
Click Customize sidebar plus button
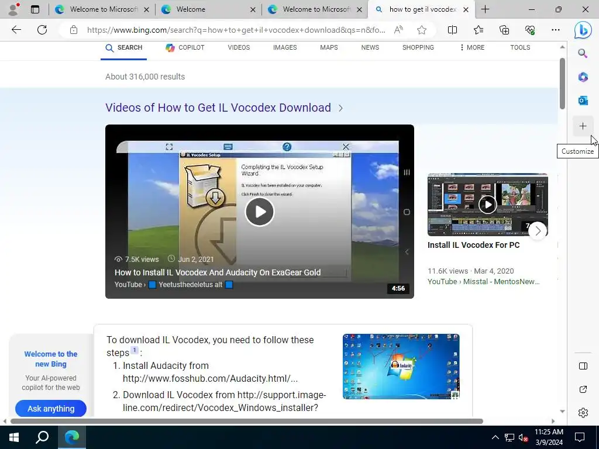583,126
